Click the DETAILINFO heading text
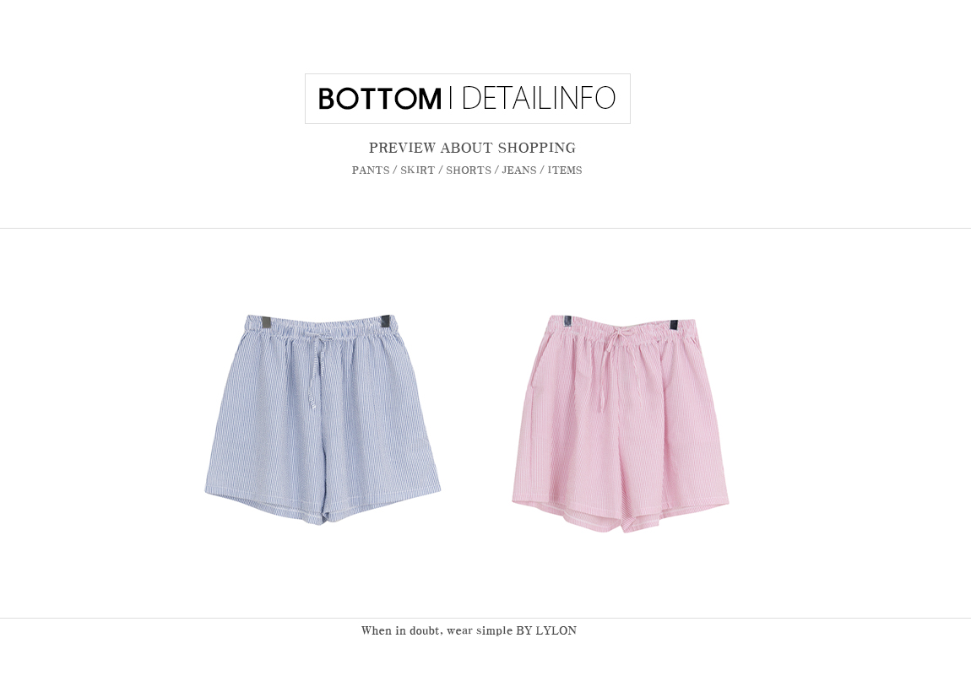This screenshot has height=692, width=971. (x=538, y=98)
